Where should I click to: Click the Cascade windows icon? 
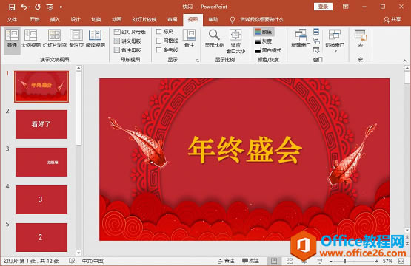(316, 41)
